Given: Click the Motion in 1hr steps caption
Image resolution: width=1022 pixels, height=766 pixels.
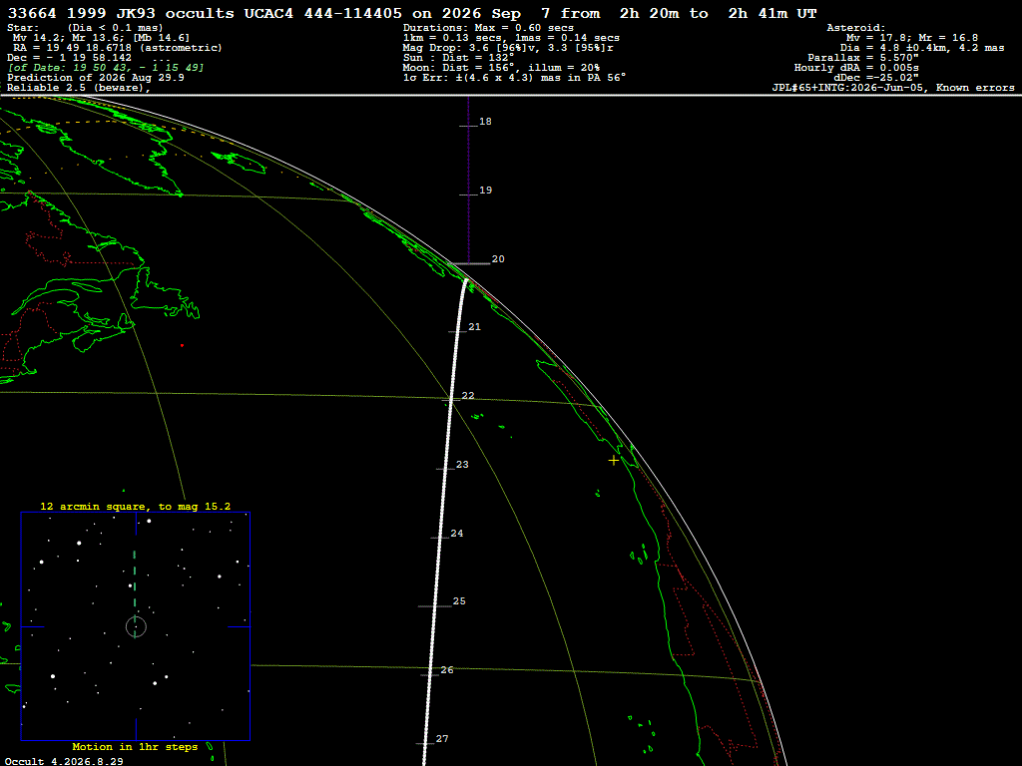Looking at the screenshot, I should pyautogui.click(x=135, y=746).
